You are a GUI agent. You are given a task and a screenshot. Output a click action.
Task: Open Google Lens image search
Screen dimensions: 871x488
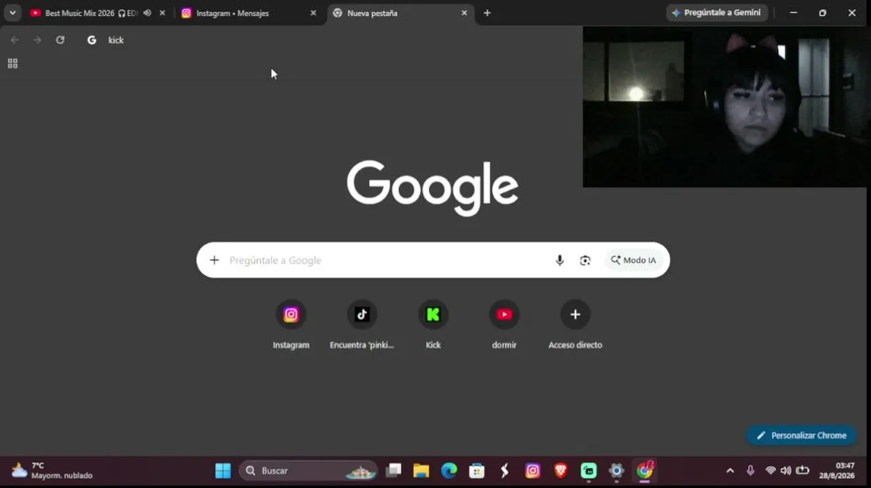point(585,260)
